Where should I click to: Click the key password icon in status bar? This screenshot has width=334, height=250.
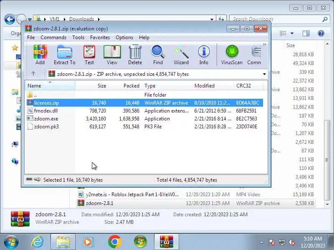(37, 180)
